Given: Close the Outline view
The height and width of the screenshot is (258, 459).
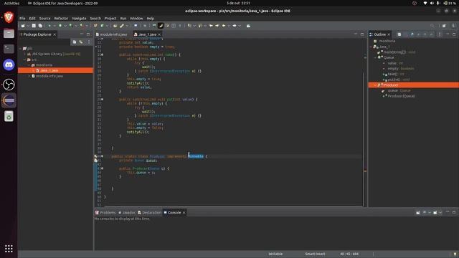Looking at the screenshot, I should click(389, 34).
